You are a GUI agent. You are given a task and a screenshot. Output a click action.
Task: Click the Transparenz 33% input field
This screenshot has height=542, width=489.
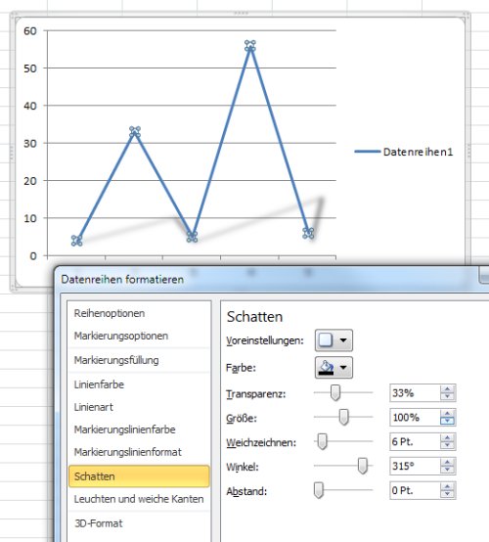[415, 393]
